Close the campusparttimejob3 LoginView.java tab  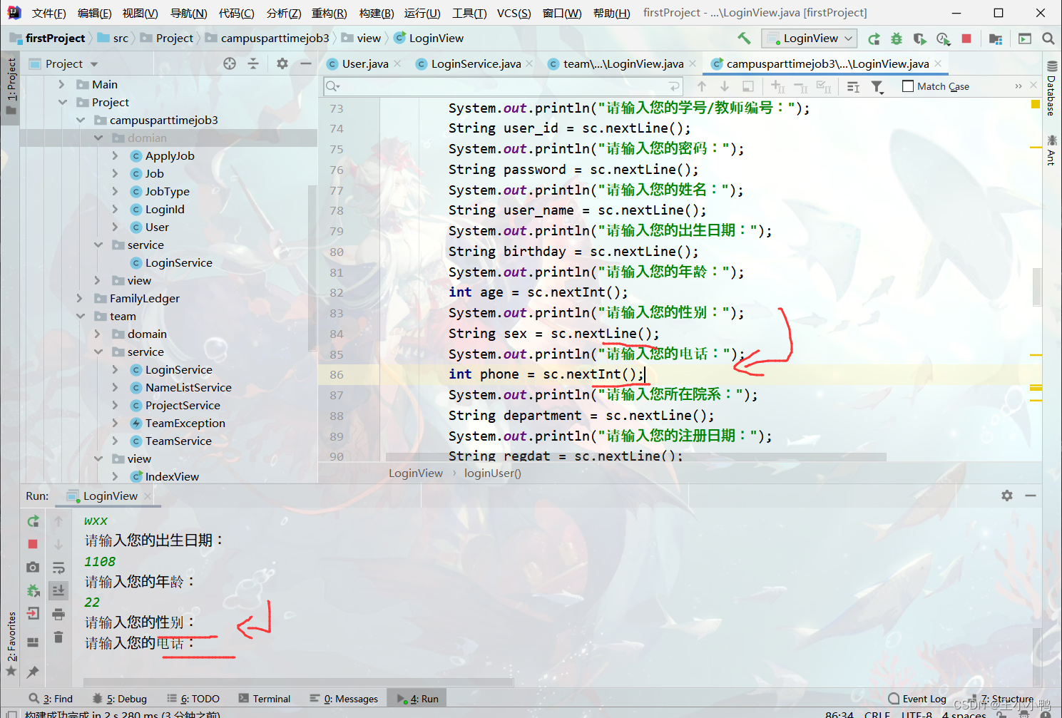click(x=939, y=63)
